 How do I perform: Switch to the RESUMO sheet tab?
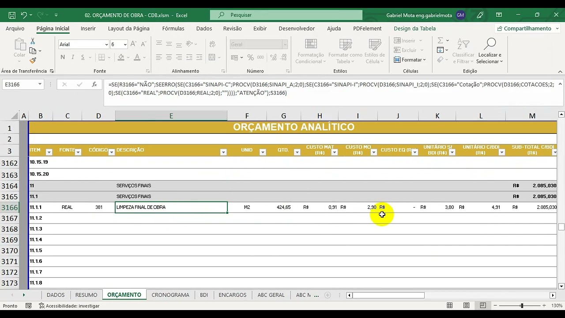point(86,295)
